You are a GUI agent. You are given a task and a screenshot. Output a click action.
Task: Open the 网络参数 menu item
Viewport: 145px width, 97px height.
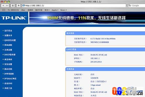point(8,45)
